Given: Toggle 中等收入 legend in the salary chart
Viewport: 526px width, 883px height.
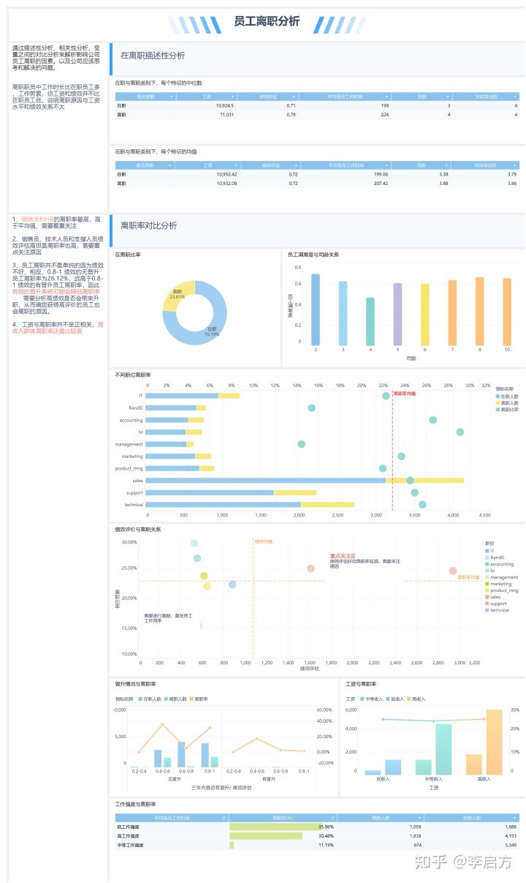Looking at the screenshot, I should pyautogui.click(x=373, y=699).
